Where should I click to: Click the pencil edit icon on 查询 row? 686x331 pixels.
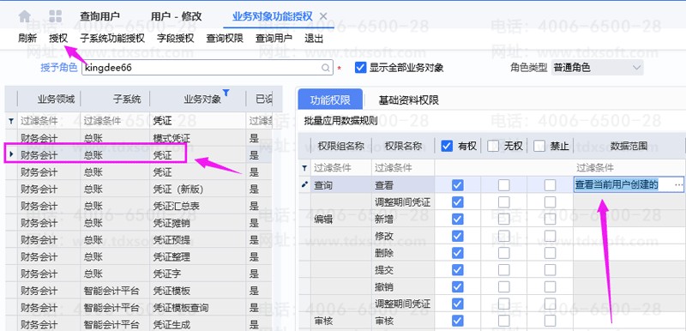tap(304, 184)
